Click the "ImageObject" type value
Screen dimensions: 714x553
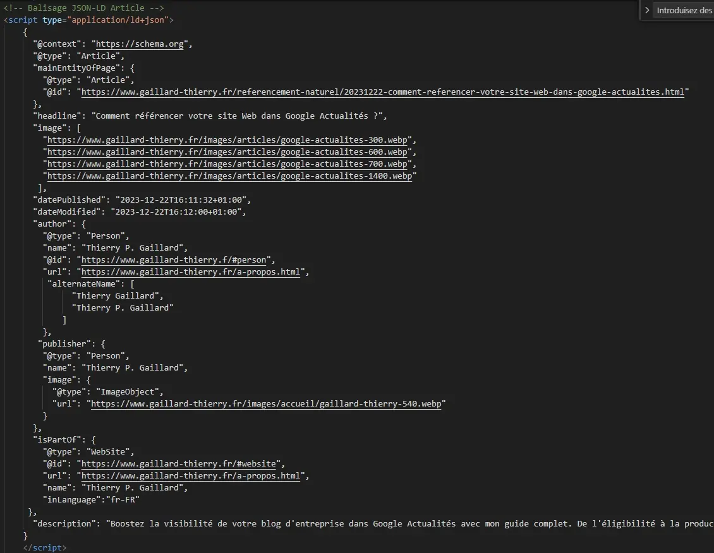click(127, 392)
